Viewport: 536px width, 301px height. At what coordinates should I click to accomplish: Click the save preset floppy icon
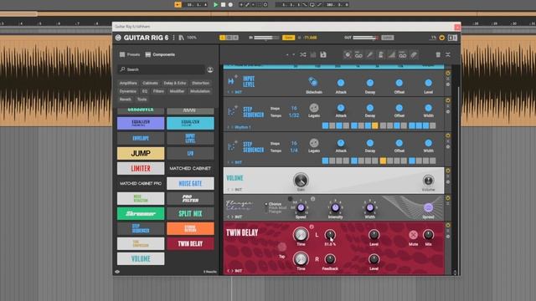coord(323,54)
